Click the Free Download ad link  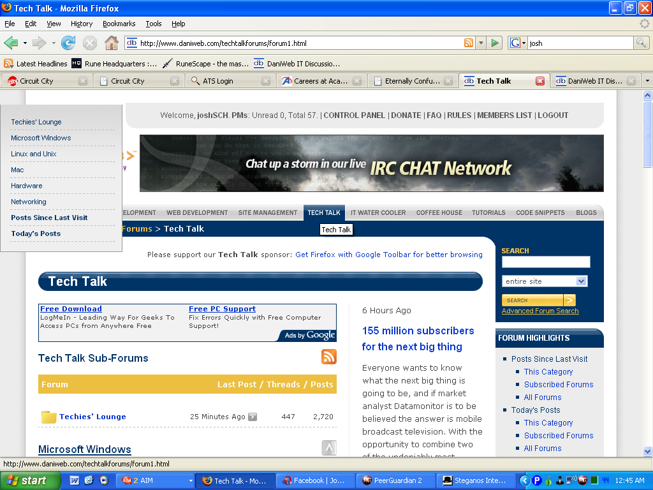coord(71,309)
